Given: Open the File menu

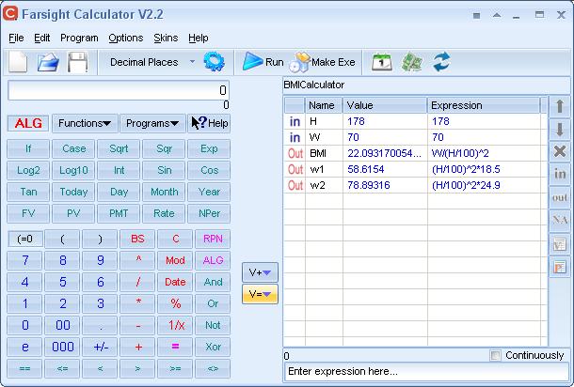Looking at the screenshot, I should [x=16, y=38].
